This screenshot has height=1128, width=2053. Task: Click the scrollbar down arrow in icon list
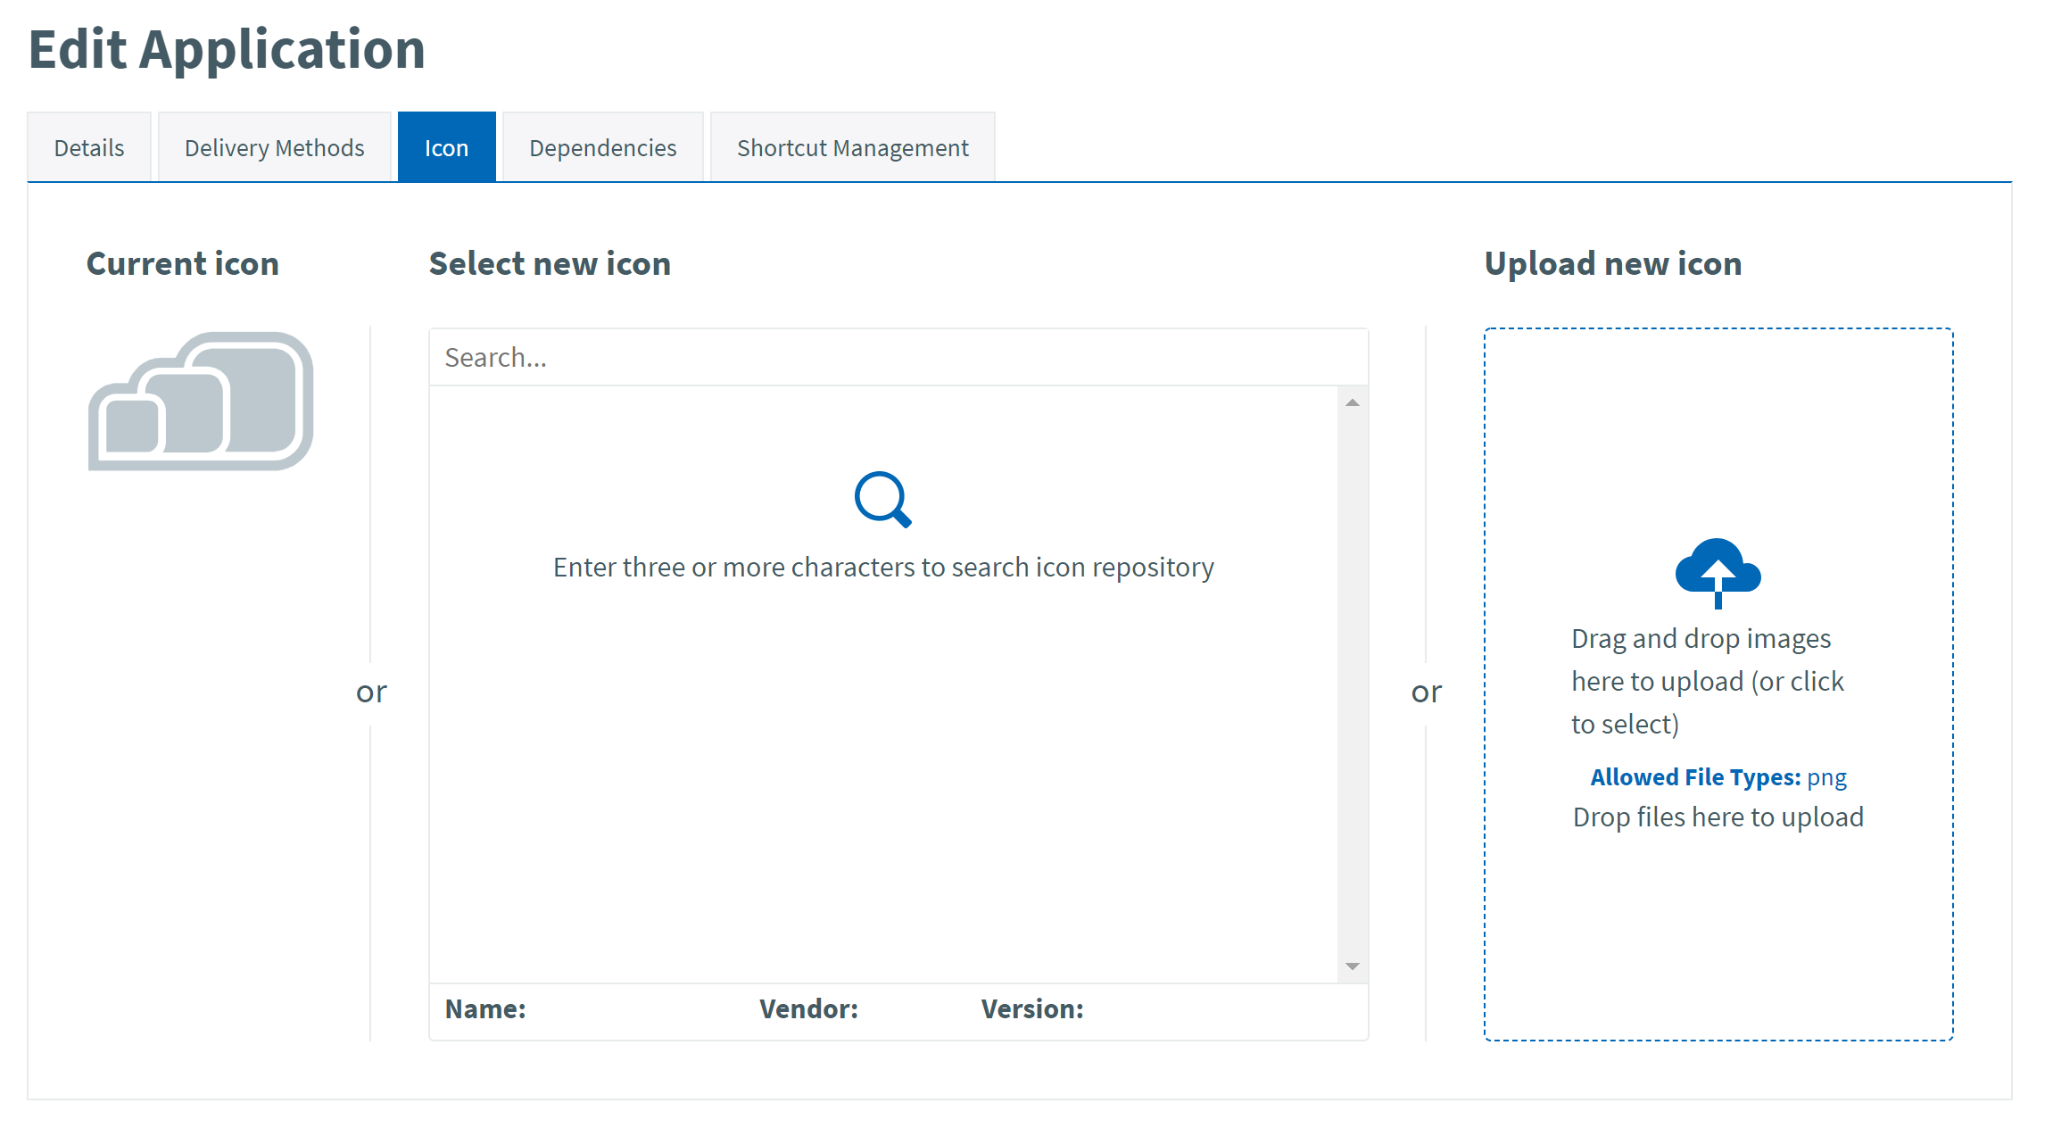tap(1353, 966)
